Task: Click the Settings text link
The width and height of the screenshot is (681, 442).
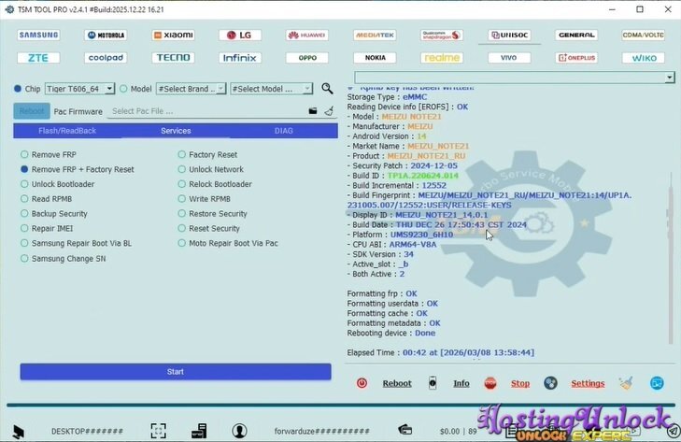Action: pos(588,383)
